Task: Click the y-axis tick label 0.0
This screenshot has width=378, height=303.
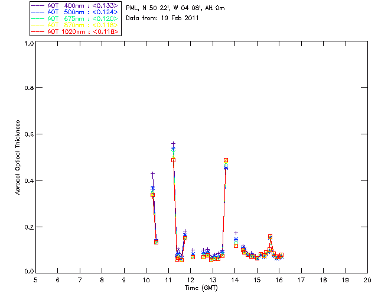Action: pyautogui.click(x=29, y=272)
